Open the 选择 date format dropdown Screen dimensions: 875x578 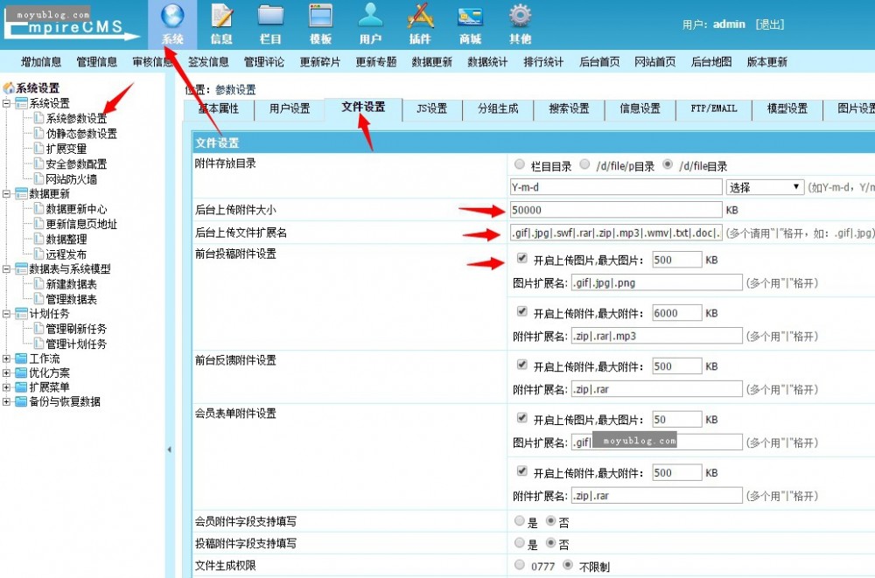[x=765, y=187]
